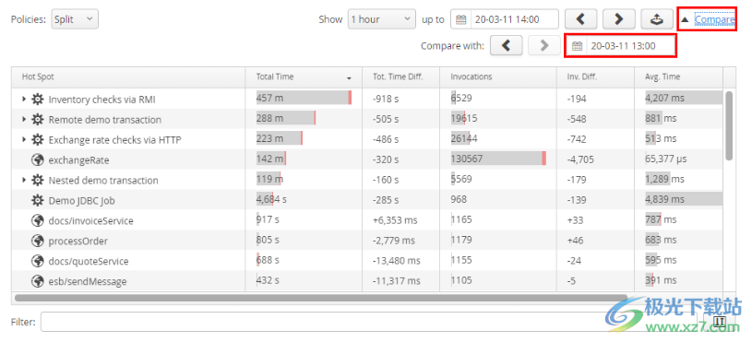This screenshot has height=342, width=752.
Task: Step Compare with date backward
Action: pyautogui.click(x=506, y=45)
